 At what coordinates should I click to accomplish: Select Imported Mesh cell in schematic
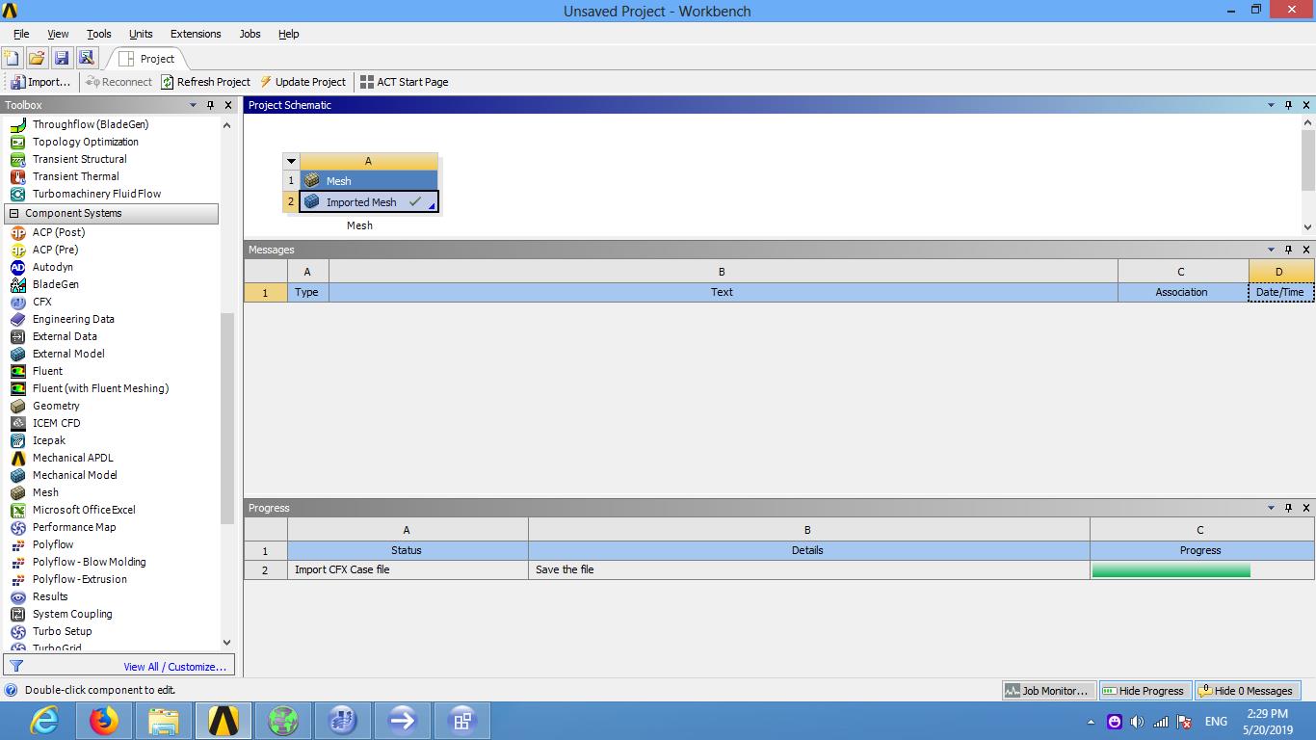coord(369,202)
